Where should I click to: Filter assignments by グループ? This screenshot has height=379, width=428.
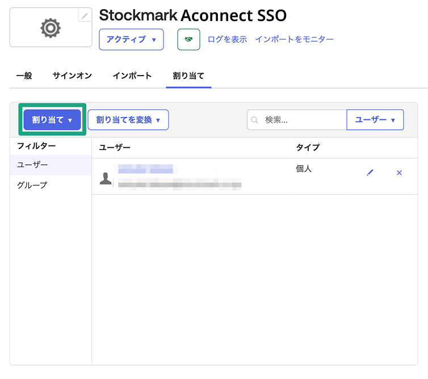coord(51,185)
